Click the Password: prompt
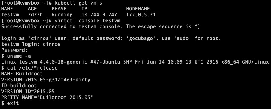This screenshot has height=109, width=271. 15,50
